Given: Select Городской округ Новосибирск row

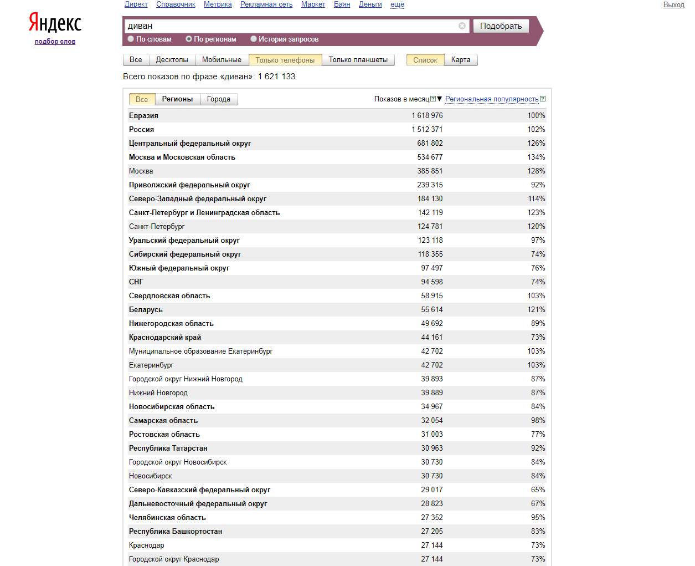Looking at the screenshot, I should [337, 462].
